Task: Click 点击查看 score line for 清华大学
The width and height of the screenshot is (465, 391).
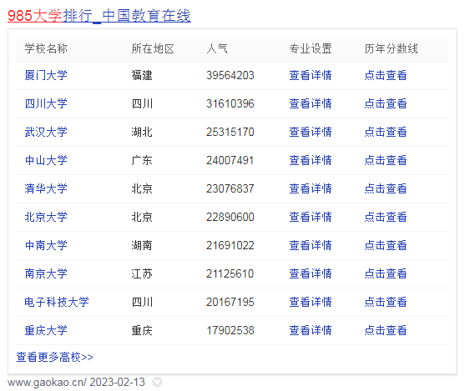Action: point(386,188)
